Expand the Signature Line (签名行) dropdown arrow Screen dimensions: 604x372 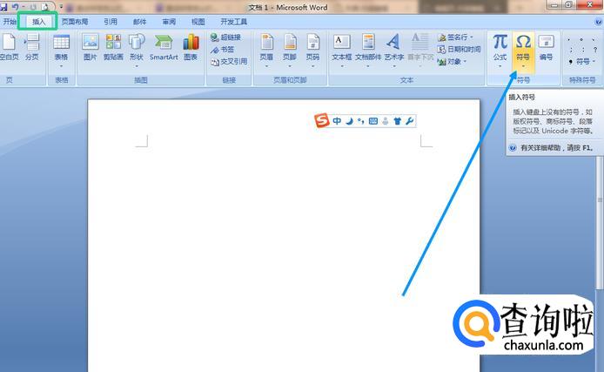point(472,37)
